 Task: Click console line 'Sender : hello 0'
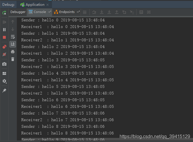tap(63, 20)
